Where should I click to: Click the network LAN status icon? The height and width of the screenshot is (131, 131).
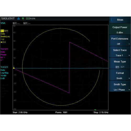[19, 19]
